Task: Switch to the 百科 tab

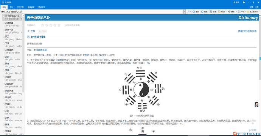Action: tap(11, 7)
